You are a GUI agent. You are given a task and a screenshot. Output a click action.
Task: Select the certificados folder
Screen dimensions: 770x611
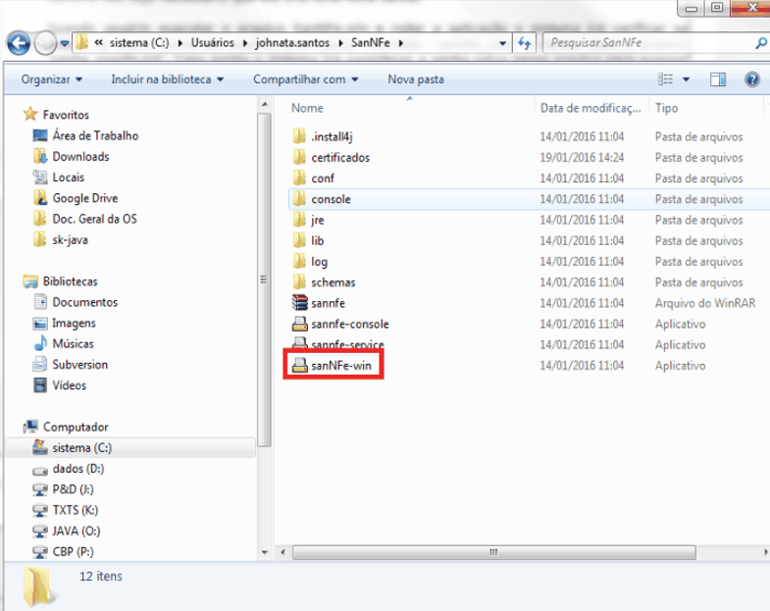pos(331,158)
